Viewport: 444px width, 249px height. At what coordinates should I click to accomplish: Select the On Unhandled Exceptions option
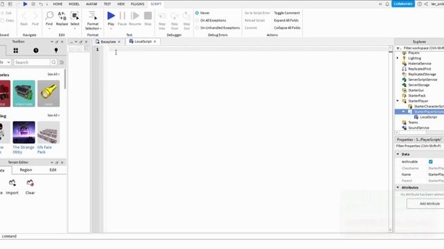(197, 28)
